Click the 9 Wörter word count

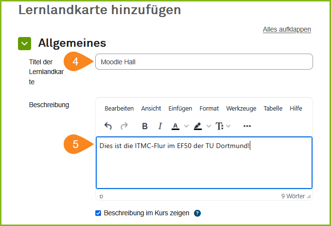[293, 196]
